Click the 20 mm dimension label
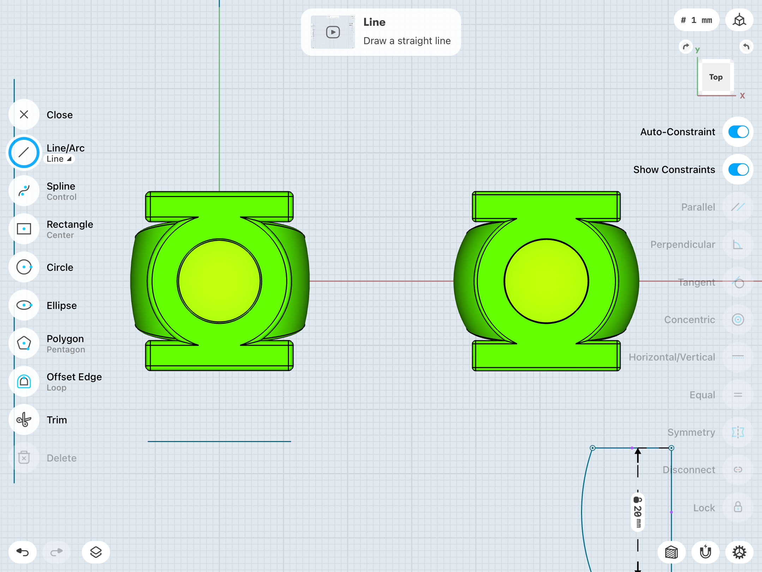Viewport: 762px width, 572px height. pyautogui.click(x=638, y=512)
